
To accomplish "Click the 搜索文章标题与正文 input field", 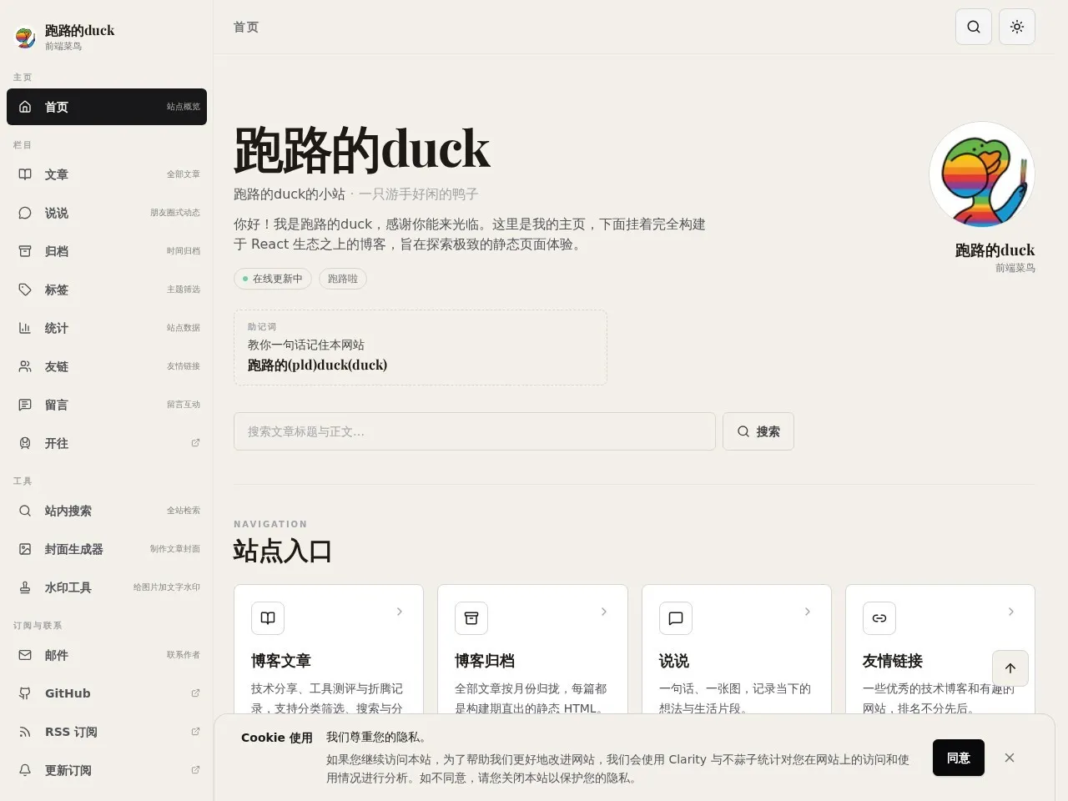I will tap(475, 431).
